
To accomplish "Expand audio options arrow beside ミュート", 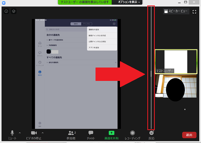I will pyautogui.click(x=20, y=133).
